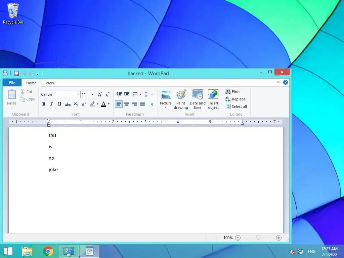Viewport: 344px width, 258px height.
Task: Toggle Superscript formatting
Action: (x=84, y=104)
